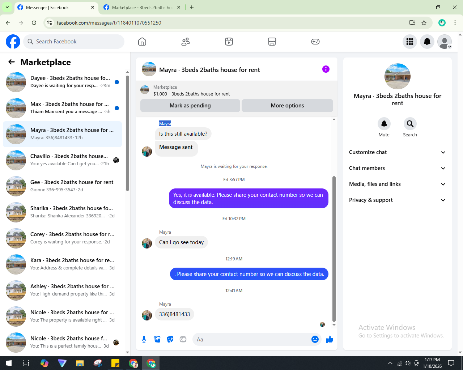The image size is (463, 370).
Task: Click the message '336)8481433'
Action: pos(174,314)
